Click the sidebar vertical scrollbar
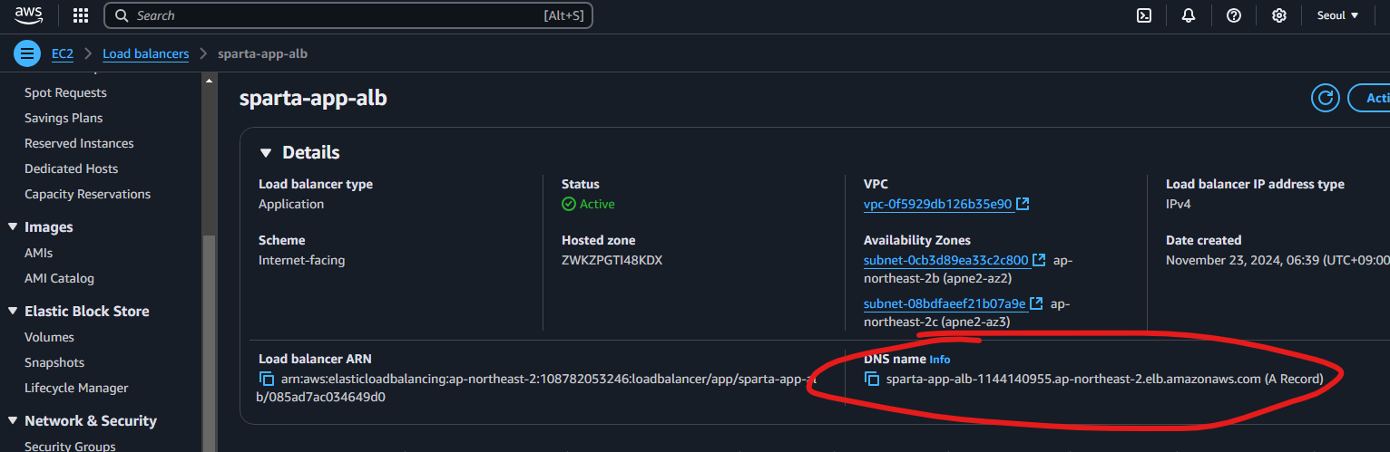 210,344
